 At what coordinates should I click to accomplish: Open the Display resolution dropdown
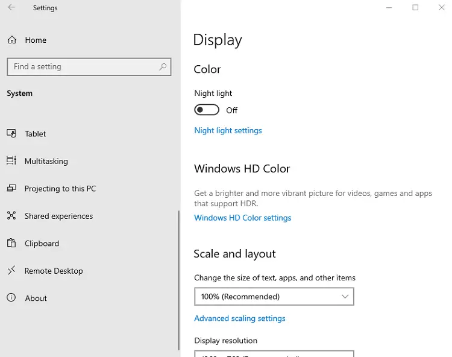[x=274, y=354]
